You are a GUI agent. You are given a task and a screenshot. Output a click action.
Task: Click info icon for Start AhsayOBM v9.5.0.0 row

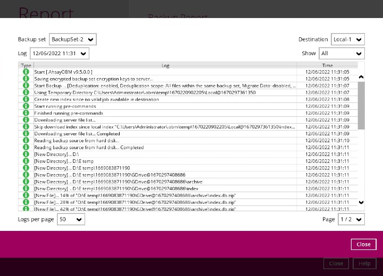pos(26,72)
